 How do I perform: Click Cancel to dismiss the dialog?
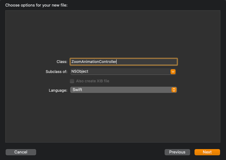pyautogui.click(x=21, y=152)
